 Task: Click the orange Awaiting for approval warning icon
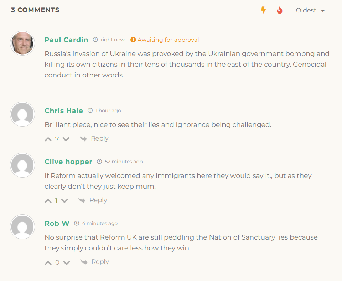tap(133, 40)
